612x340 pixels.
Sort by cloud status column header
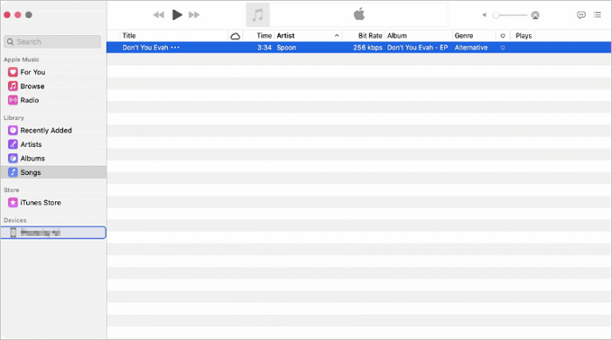(x=235, y=36)
